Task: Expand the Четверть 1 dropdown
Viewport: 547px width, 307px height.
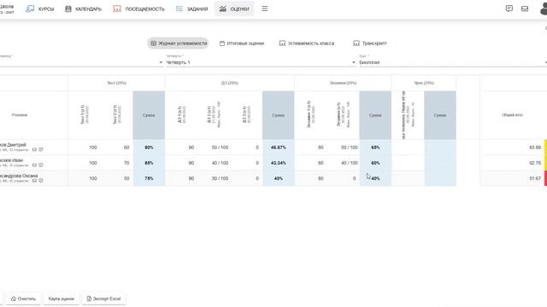Action: point(261,62)
